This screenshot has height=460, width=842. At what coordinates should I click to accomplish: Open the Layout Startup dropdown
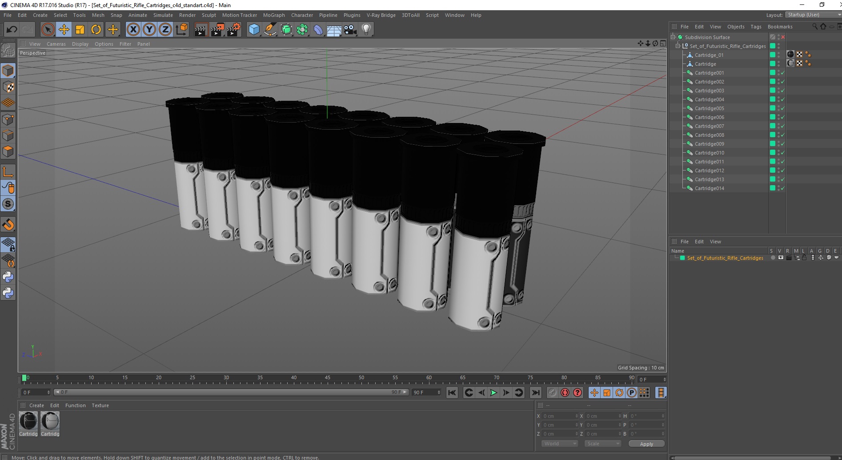(813, 15)
